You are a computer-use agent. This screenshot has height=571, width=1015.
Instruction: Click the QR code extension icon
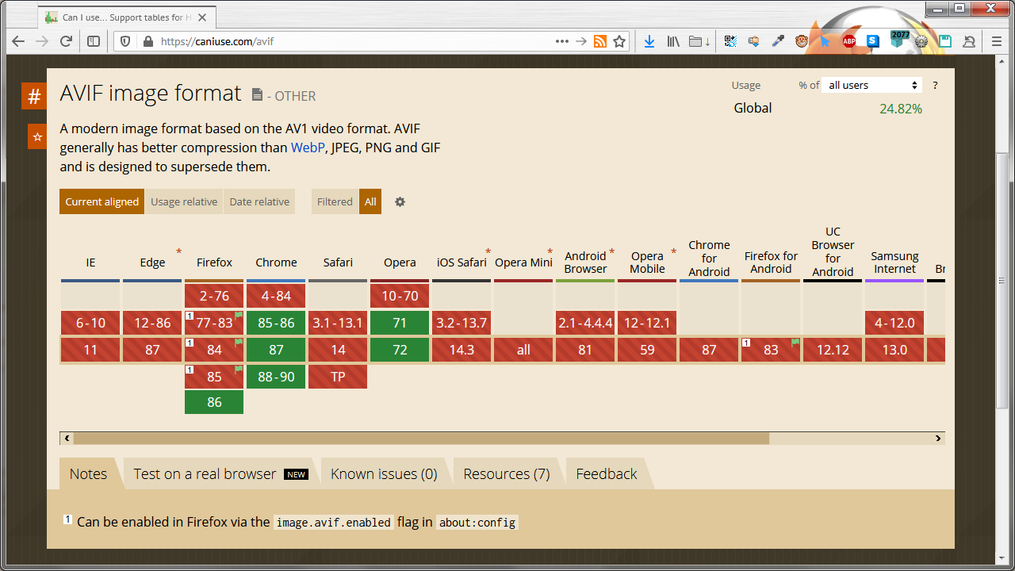[x=730, y=41]
